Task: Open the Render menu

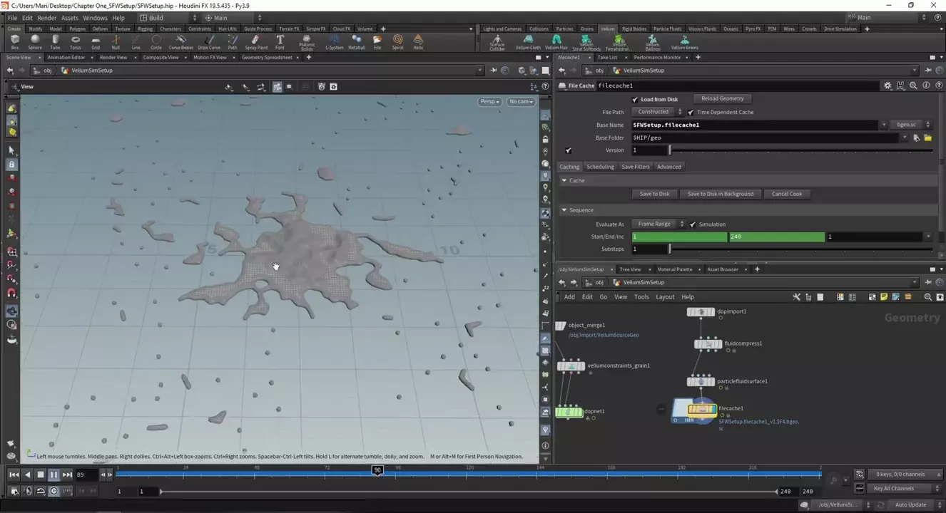Action: coord(46,18)
